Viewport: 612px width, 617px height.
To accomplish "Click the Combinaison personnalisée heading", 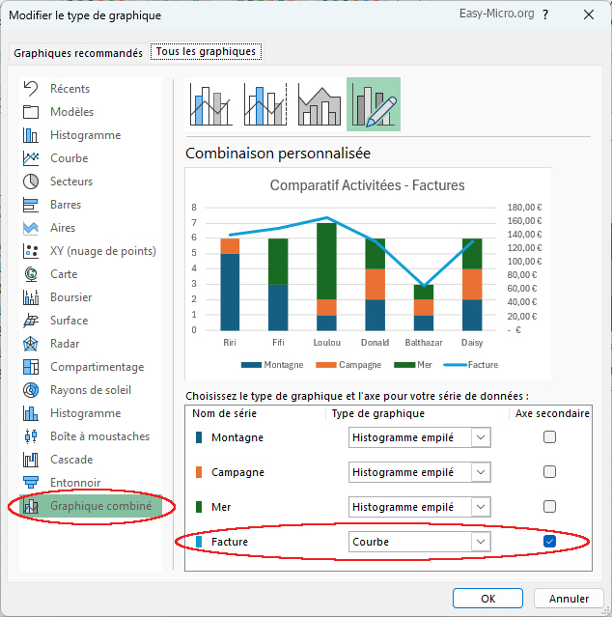I will tap(278, 154).
